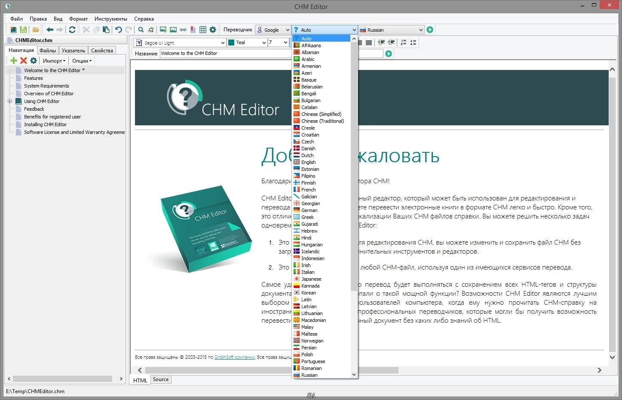The height and width of the screenshot is (400, 622).
Task: Open the Russian target language dropdown
Action: (392, 30)
